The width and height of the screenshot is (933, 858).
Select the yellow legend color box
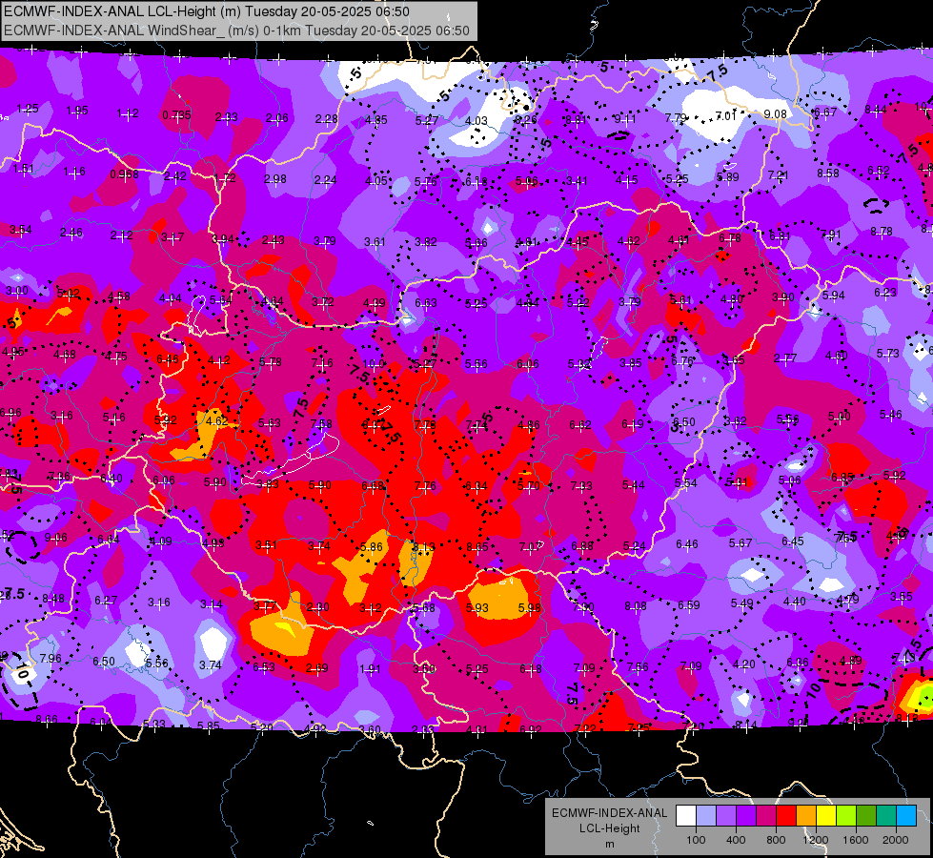click(826, 816)
